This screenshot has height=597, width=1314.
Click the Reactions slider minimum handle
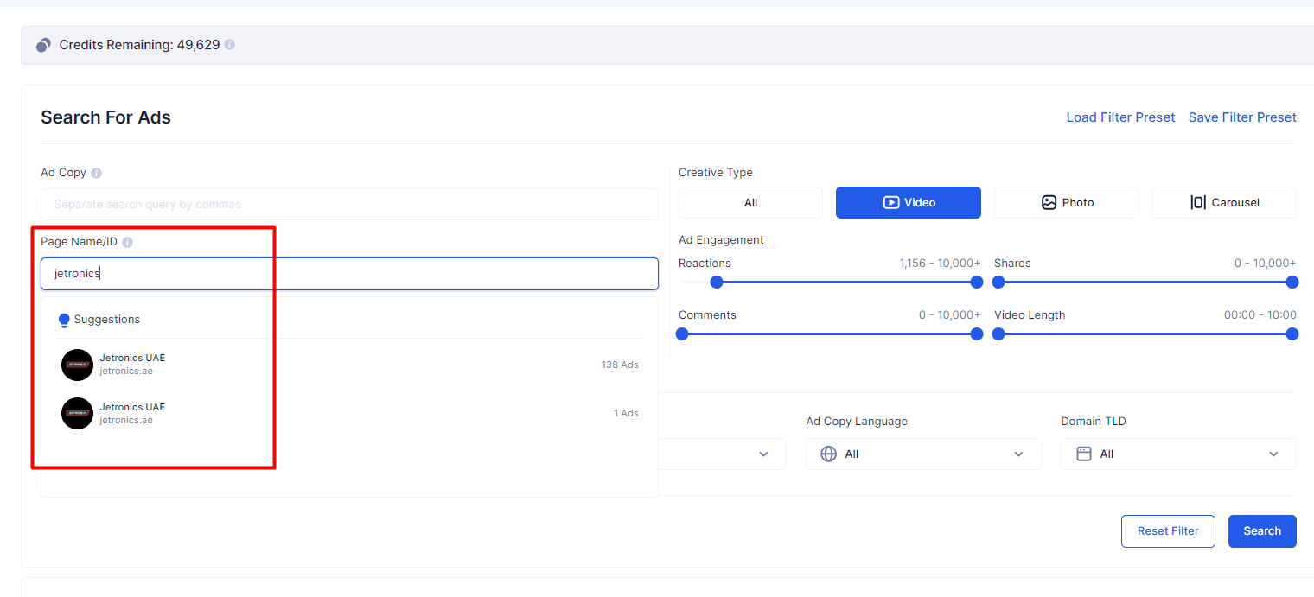(716, 282)
